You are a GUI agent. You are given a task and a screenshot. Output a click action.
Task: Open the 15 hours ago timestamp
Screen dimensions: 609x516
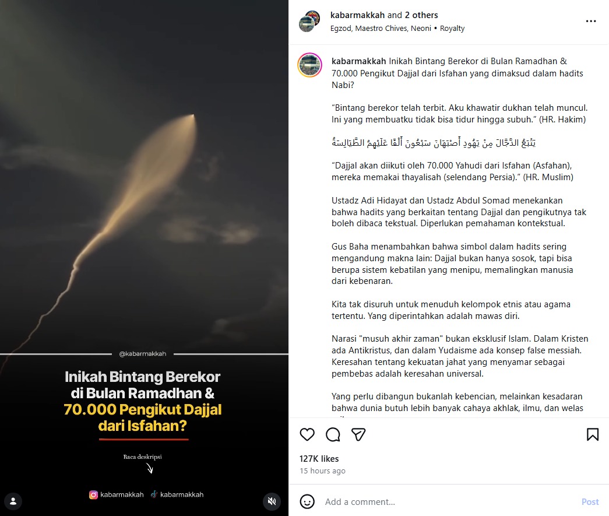pyautogui.click(x=322, y=471)
